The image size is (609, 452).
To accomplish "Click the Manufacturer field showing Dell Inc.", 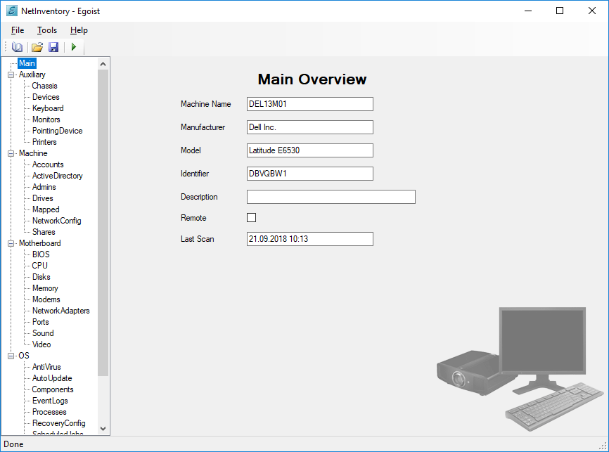I will (x=310, y=127).
